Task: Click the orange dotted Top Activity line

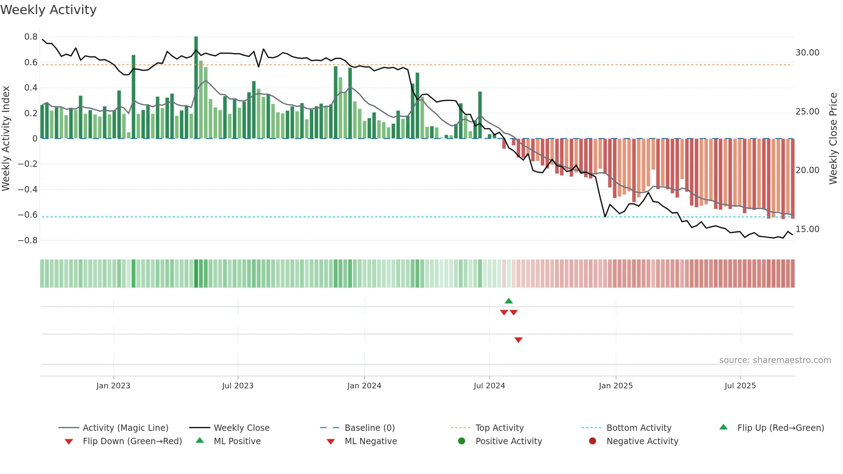Action: (417, 65)
